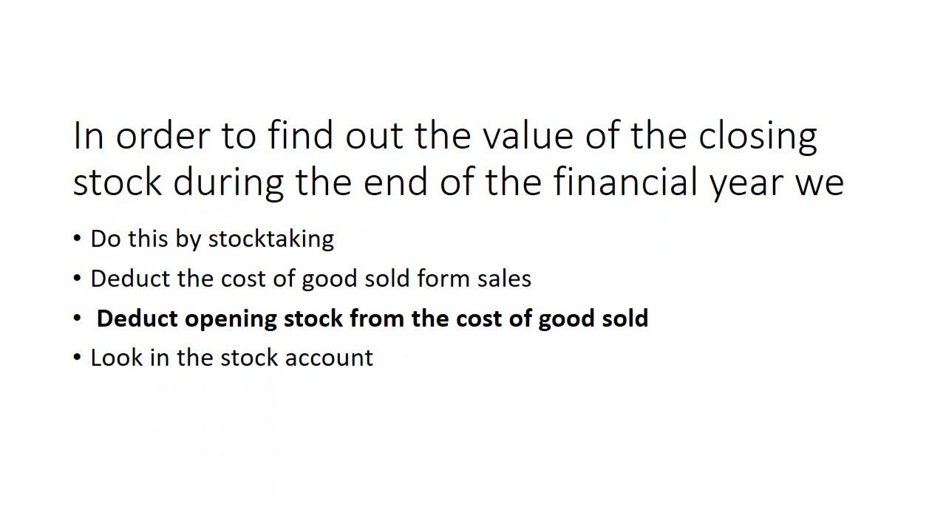Click the word 'opening' in bold option
Screen dimensions: 946x532
tap(231, 320)
